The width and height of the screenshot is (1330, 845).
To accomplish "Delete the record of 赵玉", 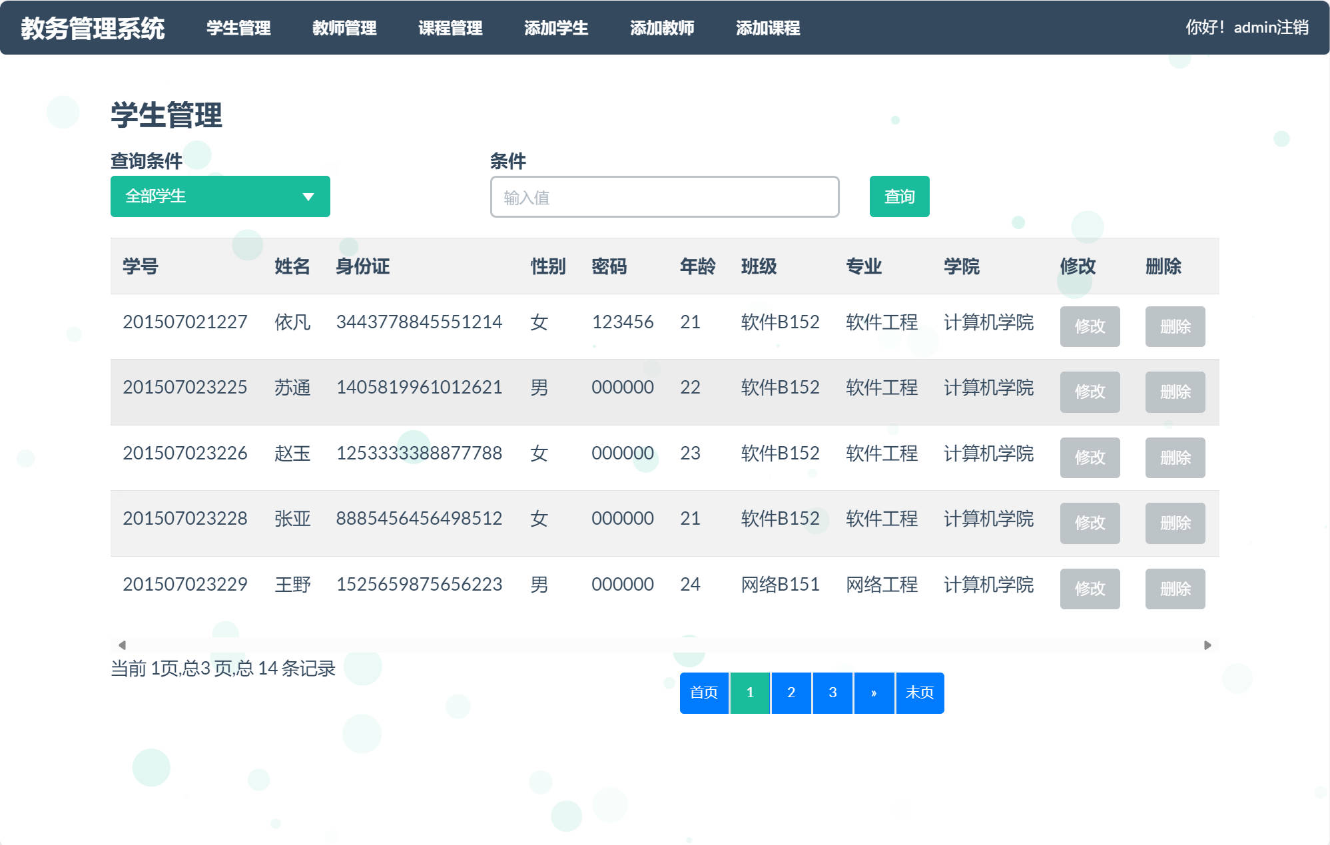I will 1175,457.
